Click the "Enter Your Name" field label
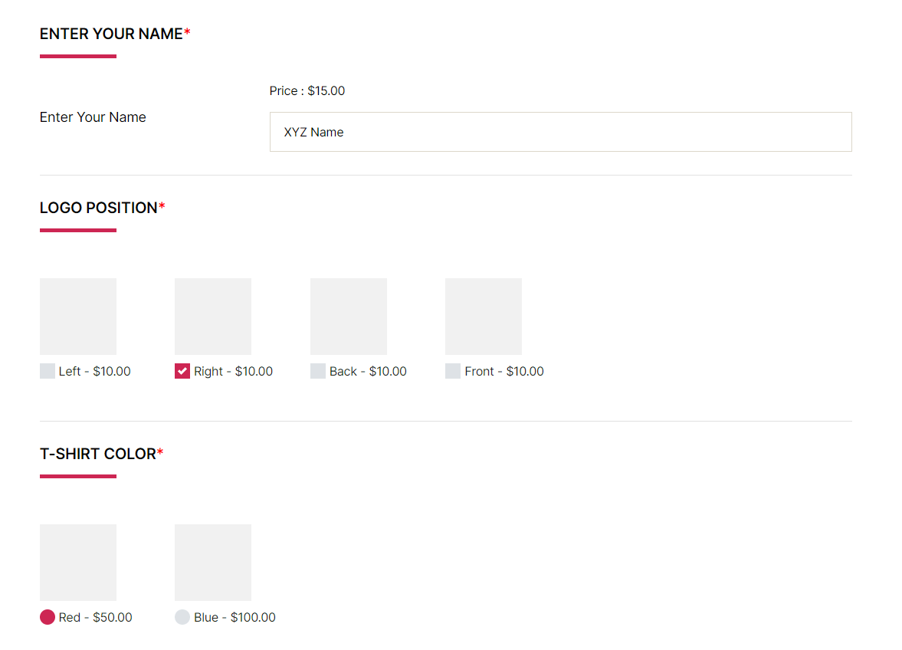 click(x=93, y=117)
